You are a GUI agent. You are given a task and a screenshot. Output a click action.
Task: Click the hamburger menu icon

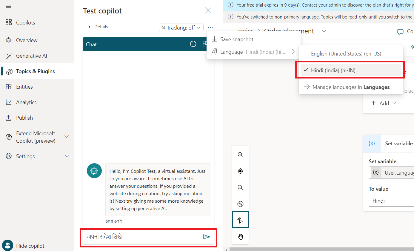[x=8, y=7]
